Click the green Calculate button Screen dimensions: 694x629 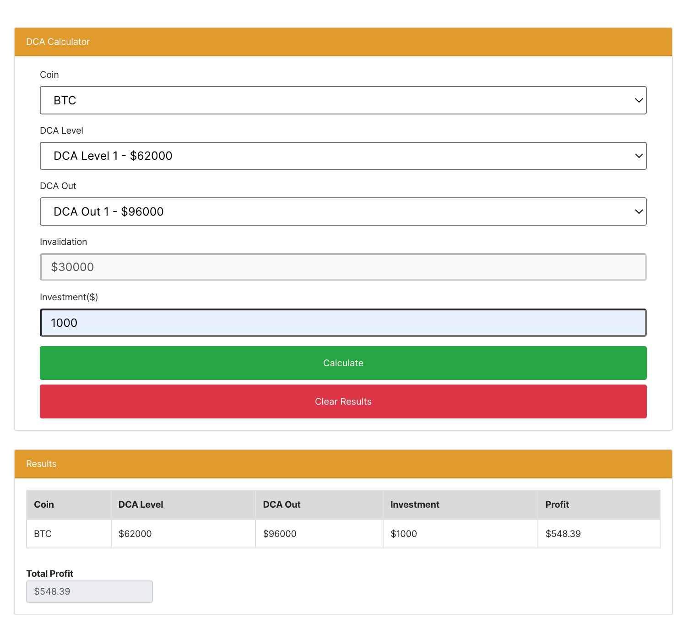coord(343,363)
